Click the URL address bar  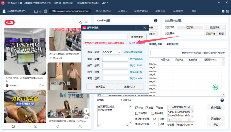click(x=70, y=11)
